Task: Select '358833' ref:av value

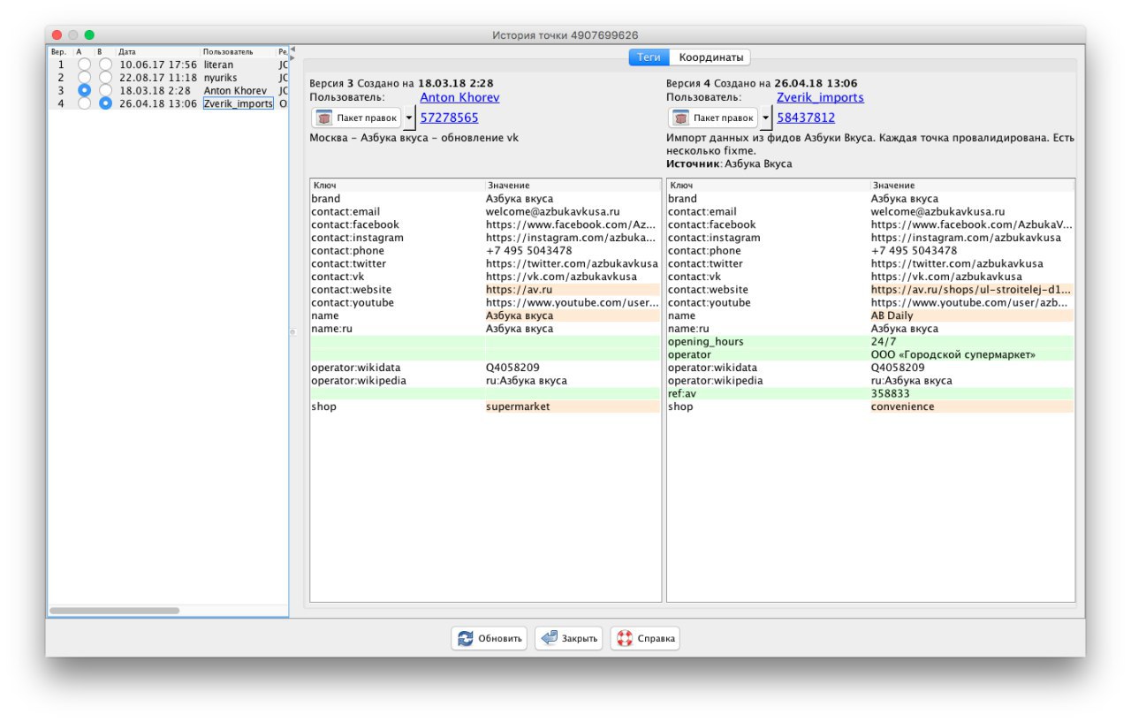Action: point(972,393)
